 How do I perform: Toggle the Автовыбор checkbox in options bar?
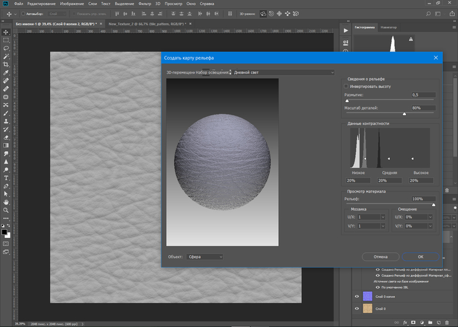[x=23, y=14]
